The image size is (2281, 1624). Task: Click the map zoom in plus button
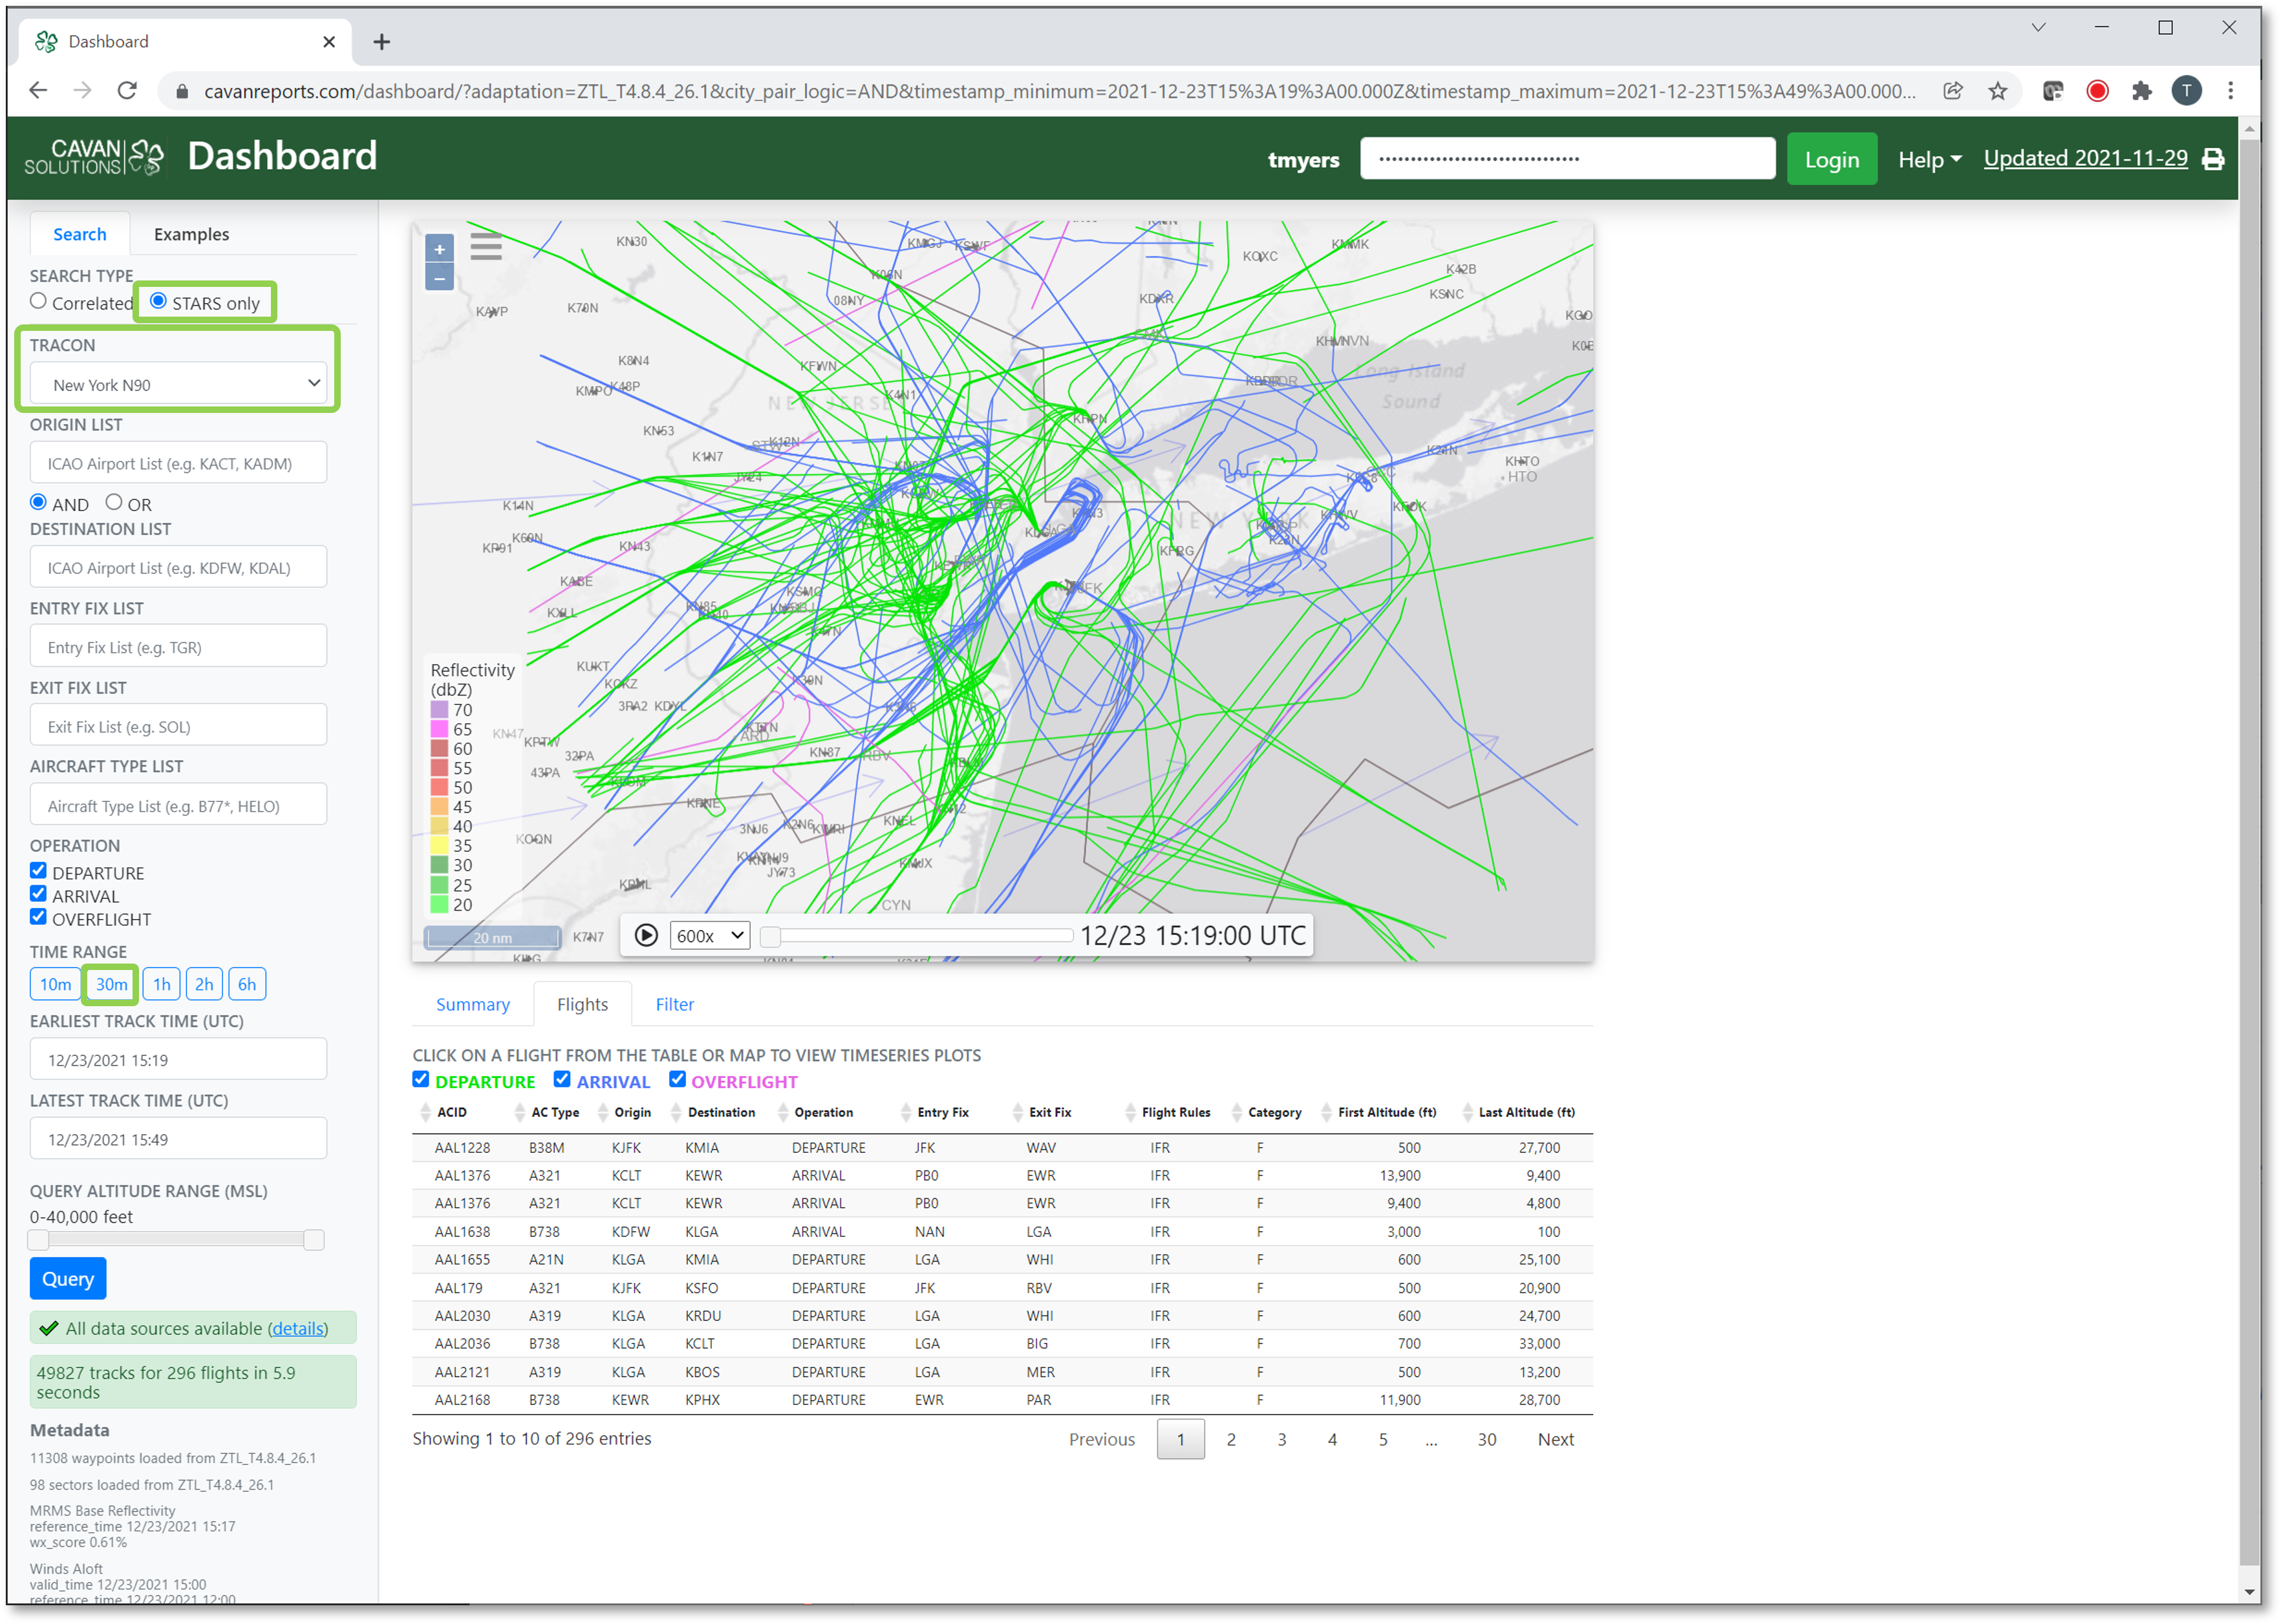tap(439, 249)
